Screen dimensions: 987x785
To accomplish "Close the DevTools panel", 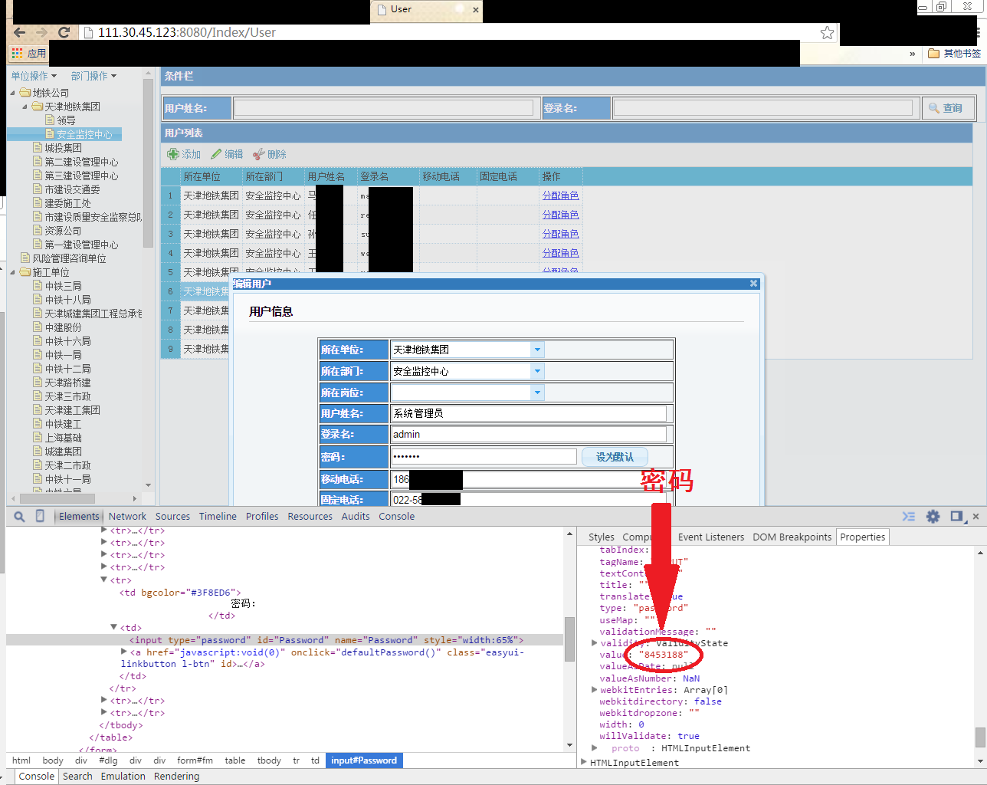I will coord(976,517).
